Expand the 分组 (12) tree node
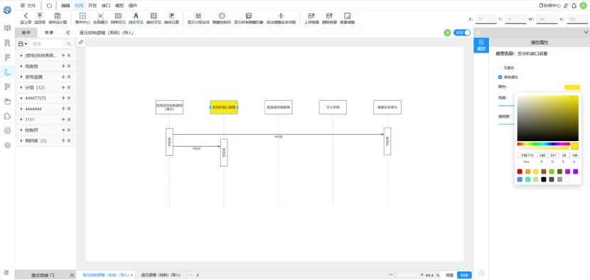The height and width of the screenshot is (280, 590). tap(21, 87)
